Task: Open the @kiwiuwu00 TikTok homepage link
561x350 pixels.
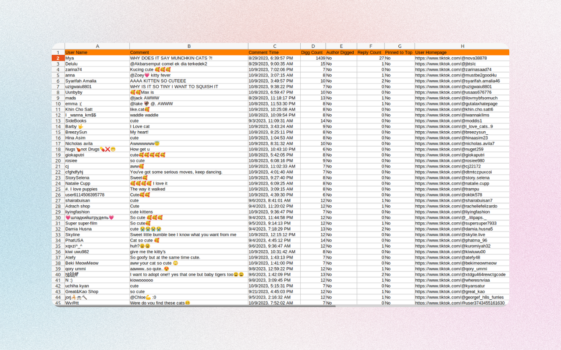Action: [x=450, y=252]
